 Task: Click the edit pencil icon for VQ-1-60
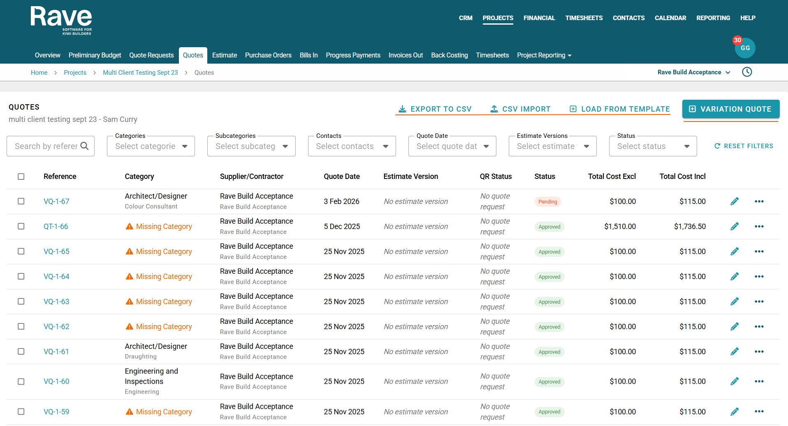click(734, 382)
